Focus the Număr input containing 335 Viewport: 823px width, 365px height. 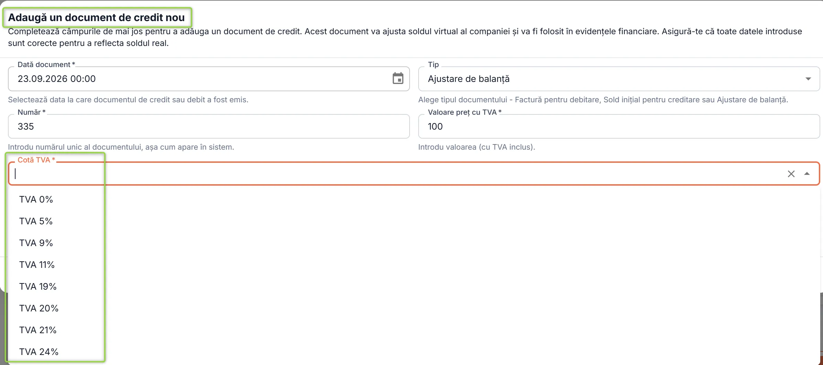[209, 127]
